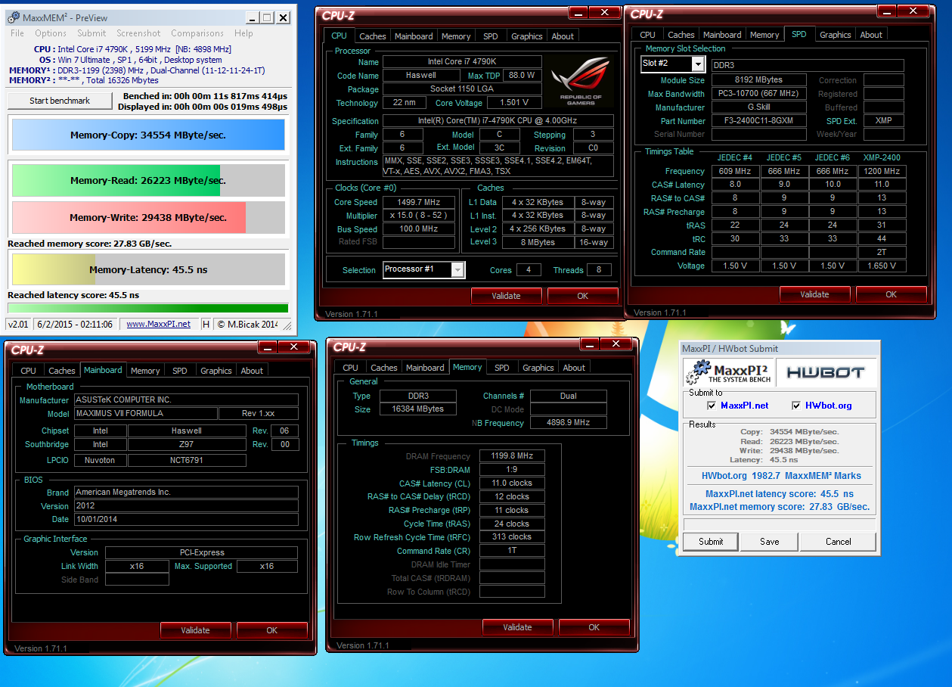The height and width of the screenshot is (687, 952).
Task: Click the Max Bandwidth PC3-10700 field
Action: pos(759,94)
